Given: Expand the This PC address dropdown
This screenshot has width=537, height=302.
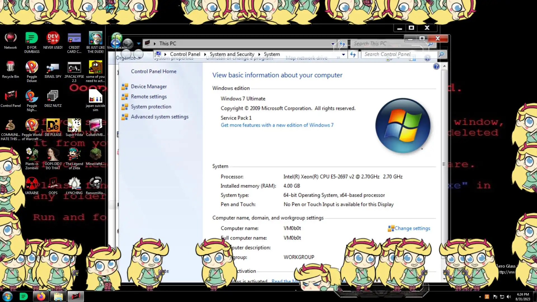Looking at the screenshot, I should coord(333,44).
